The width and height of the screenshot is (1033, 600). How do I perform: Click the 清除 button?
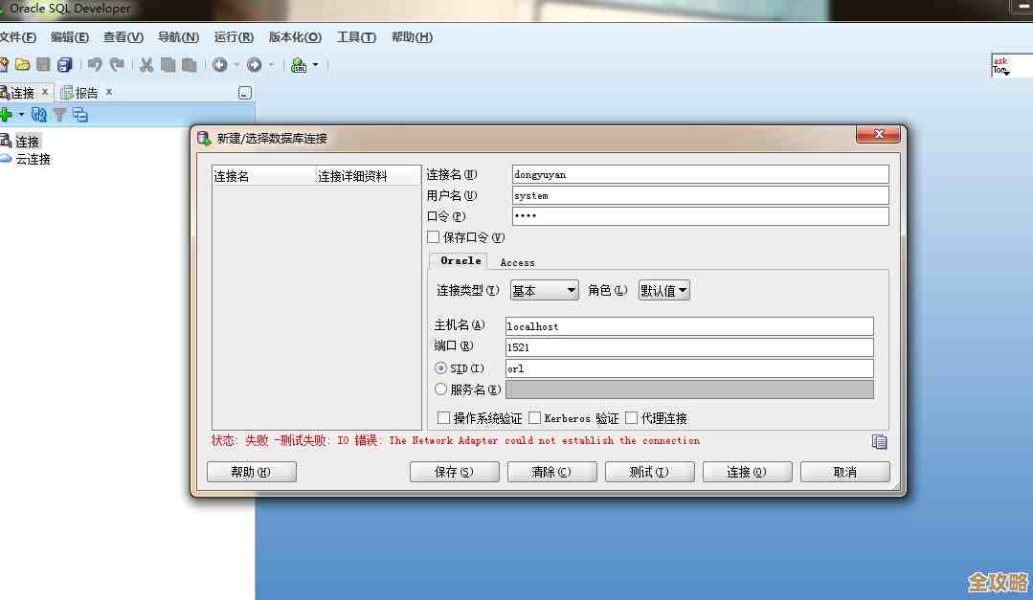[x=551, y=471]
